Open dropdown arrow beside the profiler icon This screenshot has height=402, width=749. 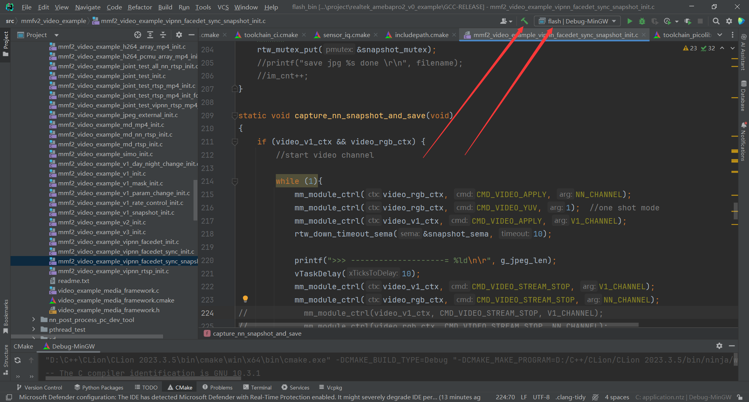click(676, 21)
